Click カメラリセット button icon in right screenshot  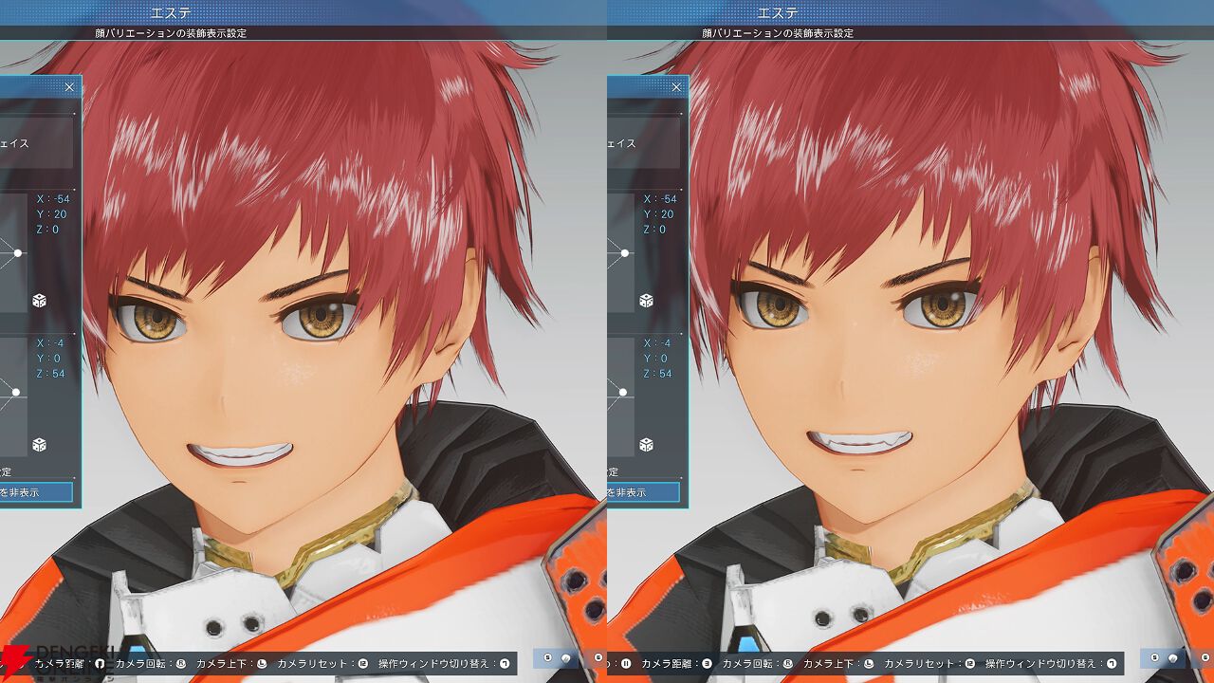click(x=970, y=664)
